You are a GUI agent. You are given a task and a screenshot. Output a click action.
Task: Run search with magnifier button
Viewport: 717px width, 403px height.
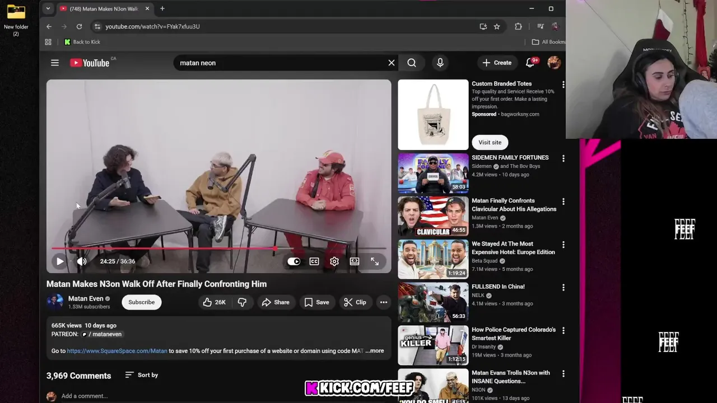click(412, 63)
